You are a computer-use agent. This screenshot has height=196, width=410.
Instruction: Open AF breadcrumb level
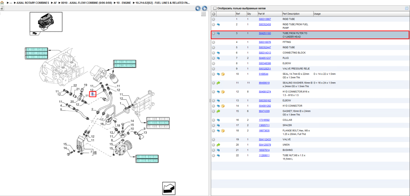coord(55,2)
